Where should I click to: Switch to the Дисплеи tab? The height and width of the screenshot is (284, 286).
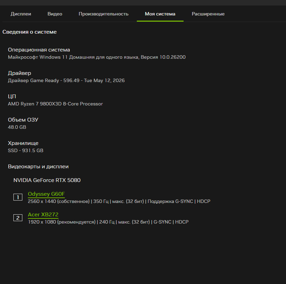(x=21, y=14)
